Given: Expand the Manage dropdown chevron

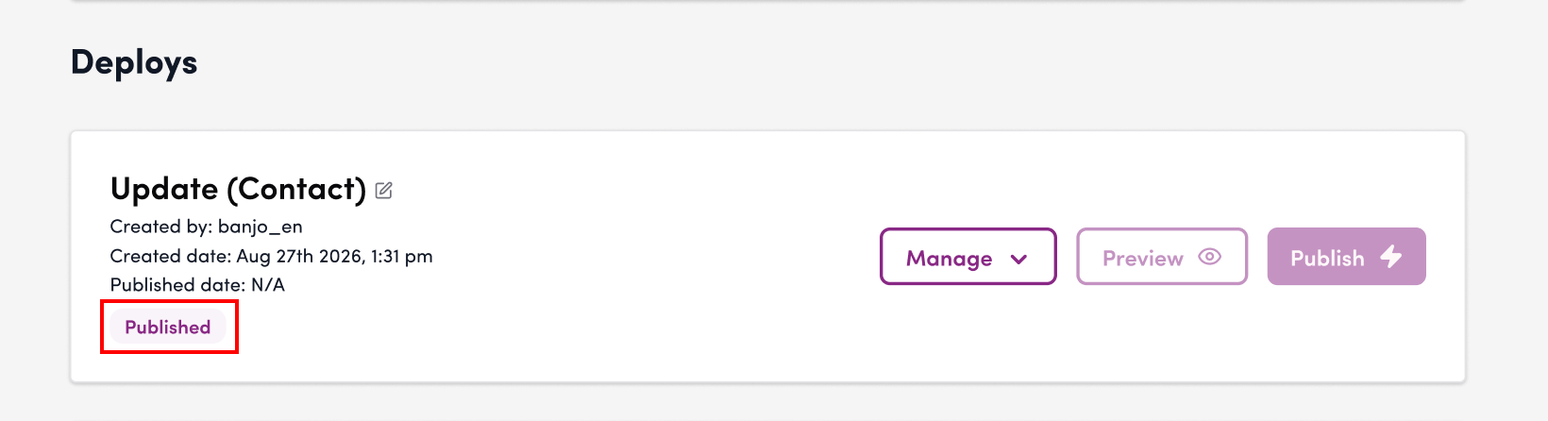Looking at the screenshot, I should click(x=1018, y=259).
